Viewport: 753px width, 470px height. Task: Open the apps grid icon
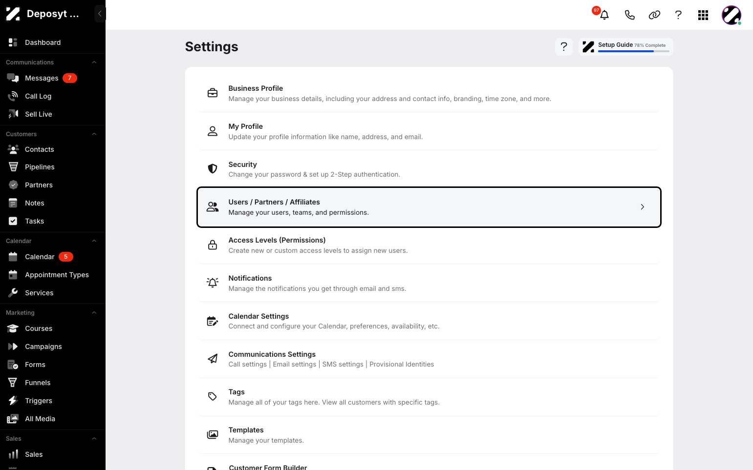tap(703, 15)
